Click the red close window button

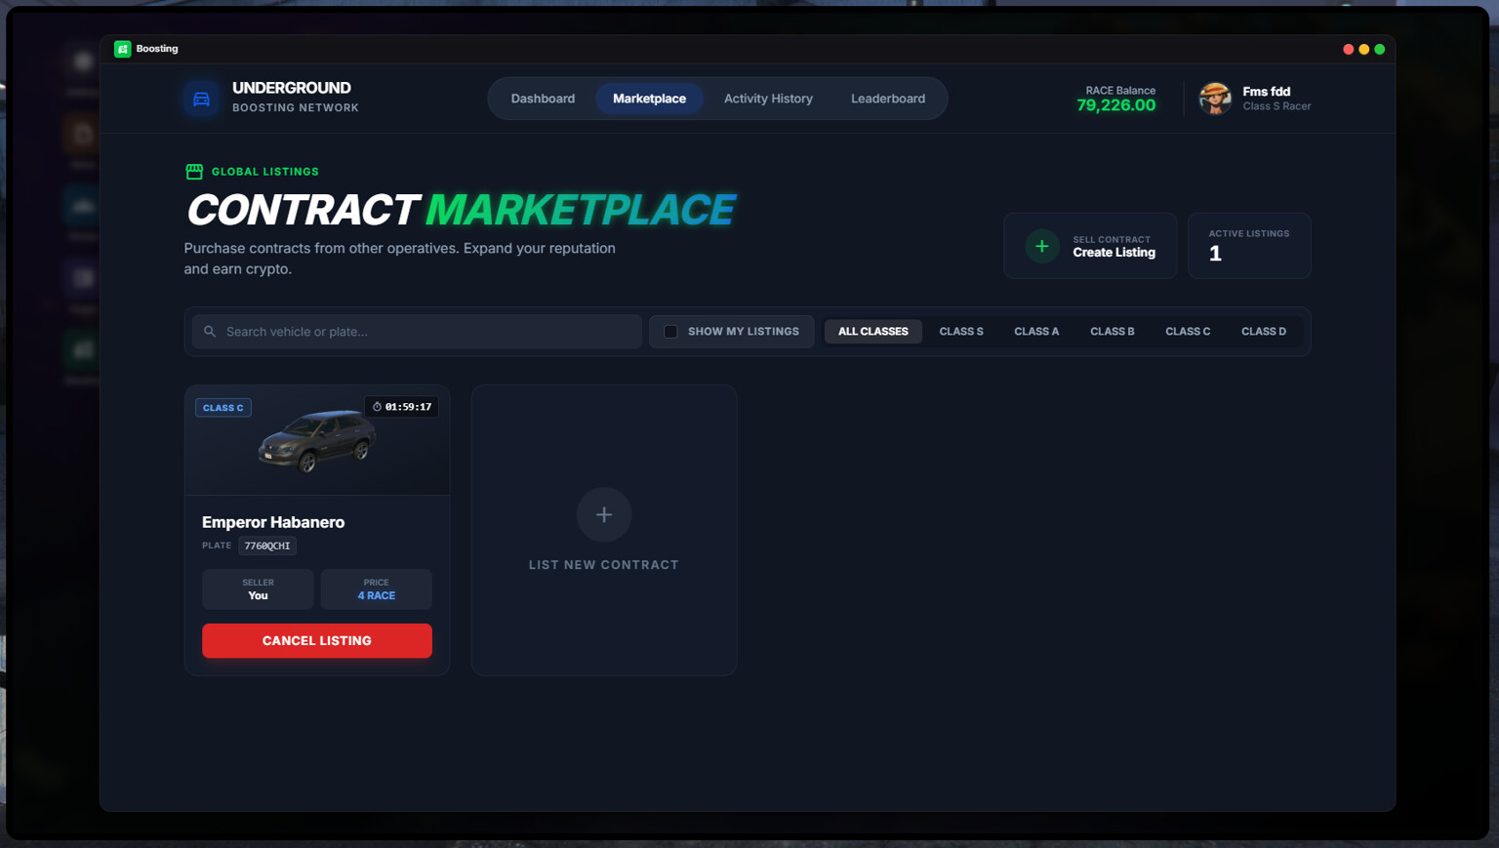pyautogui.click(x=1348, y=49)
